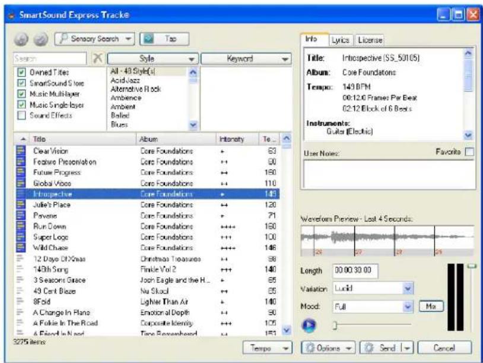Click the User Notes text area
Image resolution: width=483 pixels, height=363 pixels.
click(389, 174)
